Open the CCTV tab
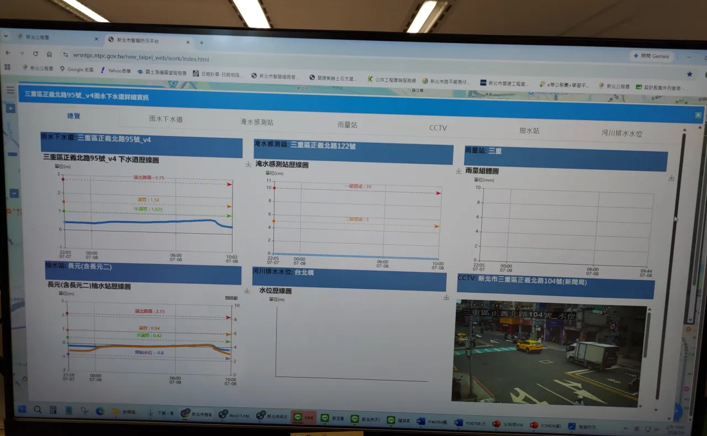The height and width of the screenshot is (436, 707). click(x=438, y=128)
